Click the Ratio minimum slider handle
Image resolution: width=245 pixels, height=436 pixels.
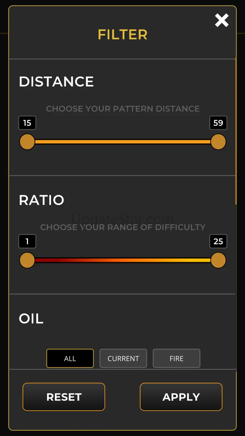(x=27, y=260)
